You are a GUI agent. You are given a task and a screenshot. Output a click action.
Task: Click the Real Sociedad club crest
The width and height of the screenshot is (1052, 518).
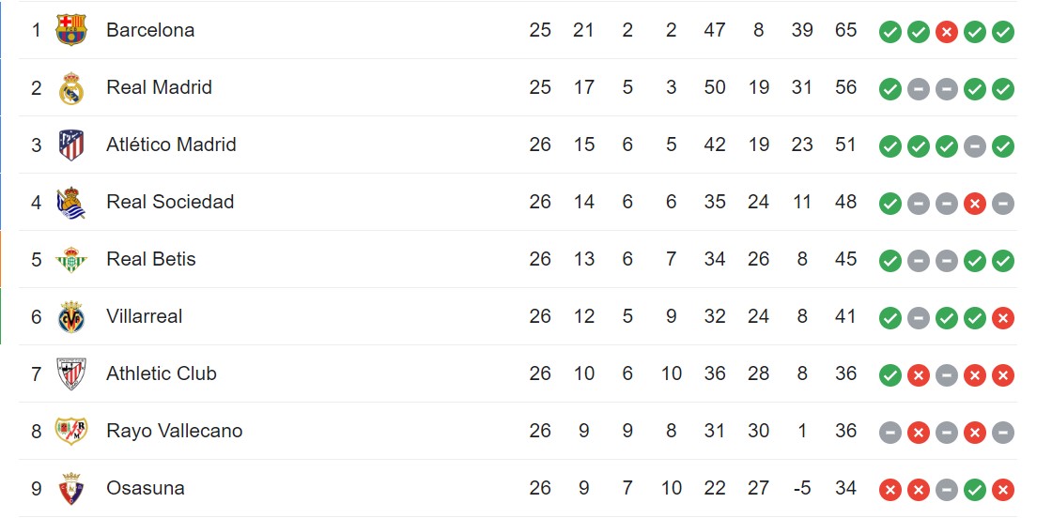(x=71, y=203)
